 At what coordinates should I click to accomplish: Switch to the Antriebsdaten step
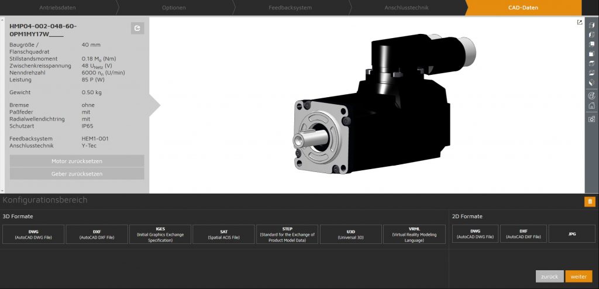57,8
